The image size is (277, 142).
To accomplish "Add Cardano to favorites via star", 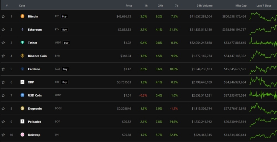I will click(x=3, y=69).
